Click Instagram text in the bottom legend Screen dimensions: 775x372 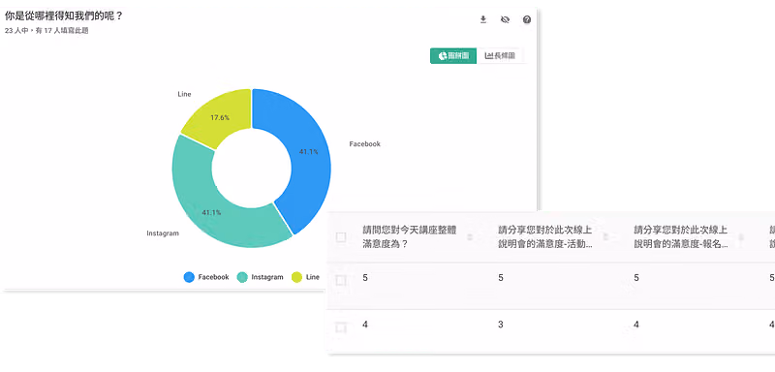pyautogui.click(x=267, y=277)
